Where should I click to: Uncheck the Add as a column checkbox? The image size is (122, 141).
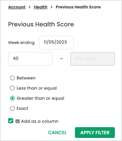coord(11,121)
